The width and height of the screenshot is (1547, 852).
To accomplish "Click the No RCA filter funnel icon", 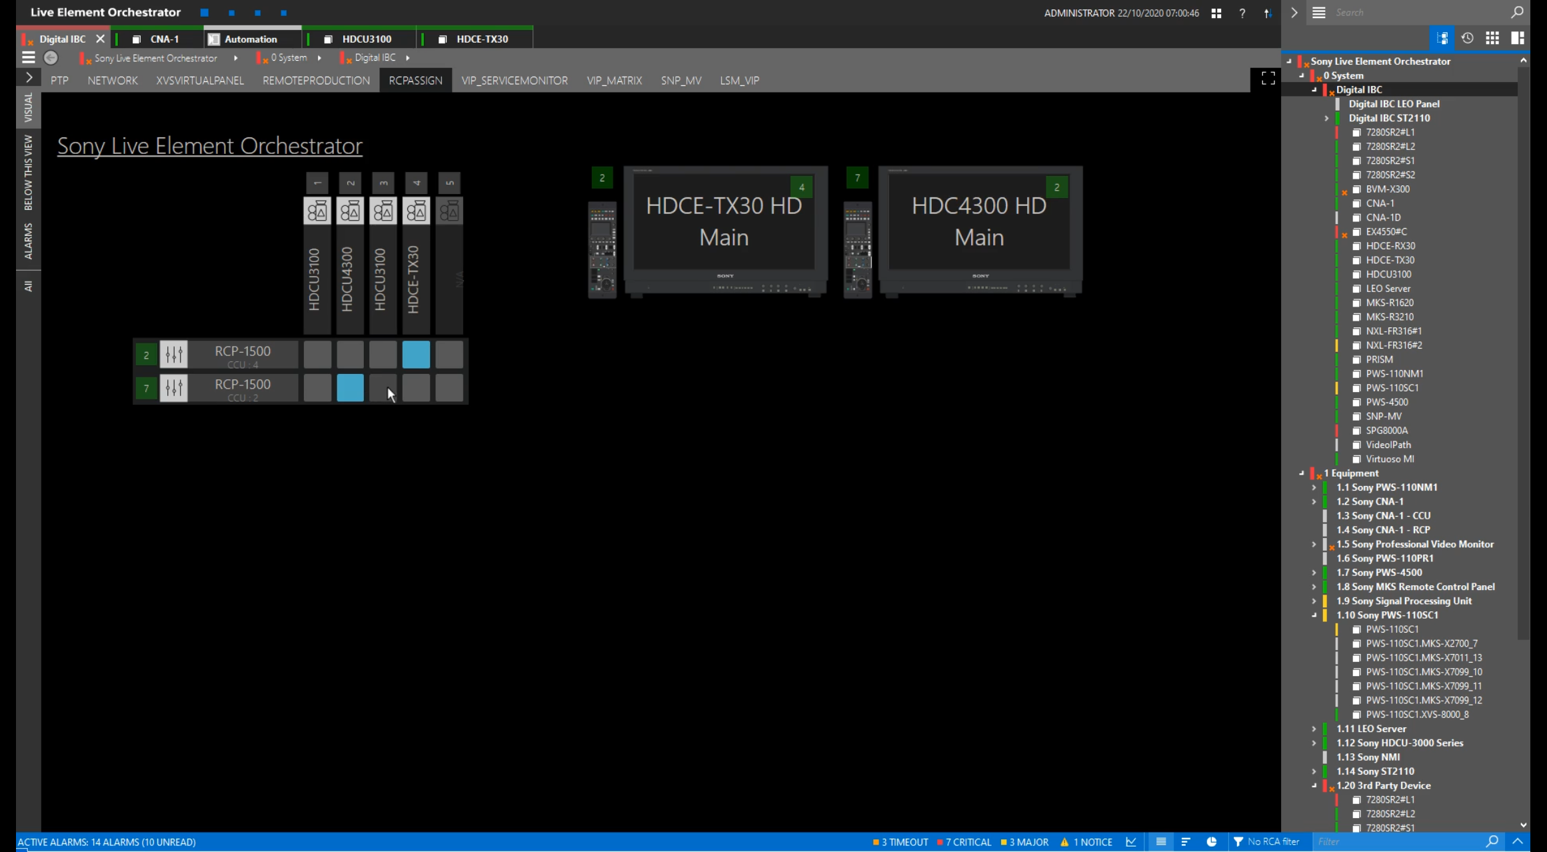I will 1238,842.
